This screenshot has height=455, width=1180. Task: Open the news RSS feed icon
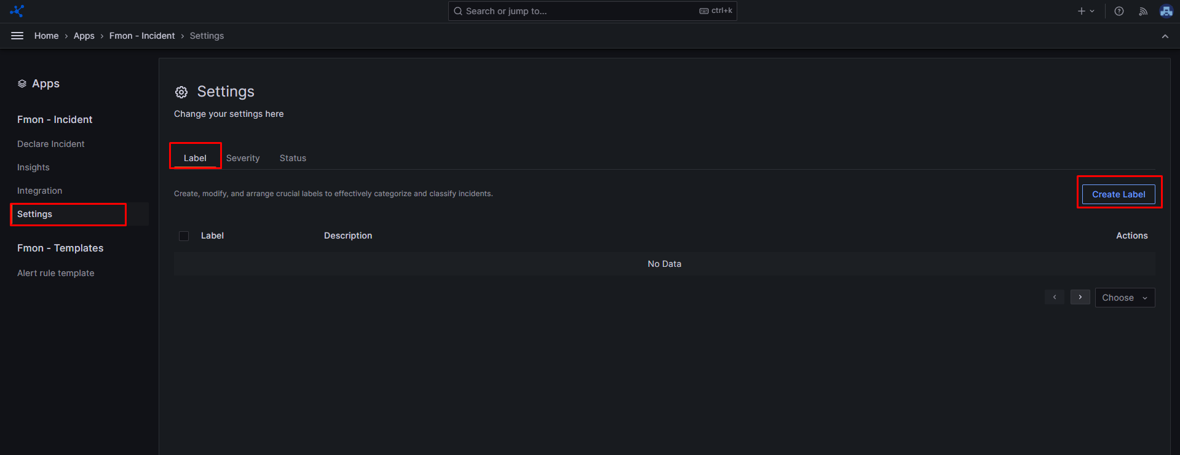click(1143, 11)
